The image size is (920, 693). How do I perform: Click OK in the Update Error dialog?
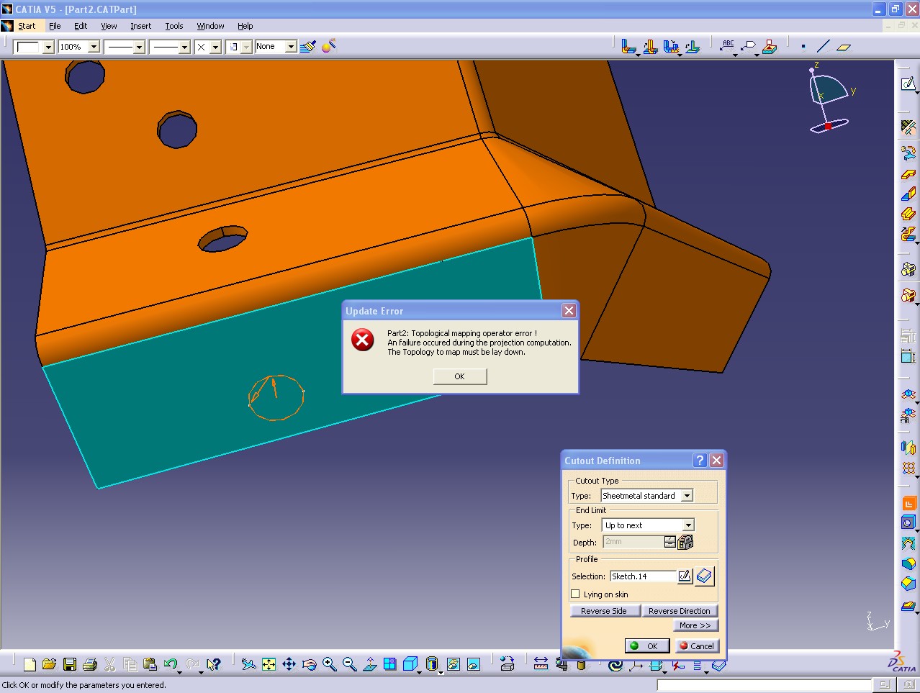coord(460,376)
